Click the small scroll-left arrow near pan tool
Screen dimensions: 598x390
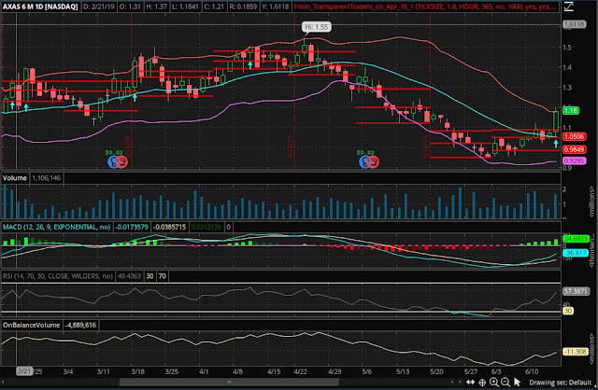[452, 382]
